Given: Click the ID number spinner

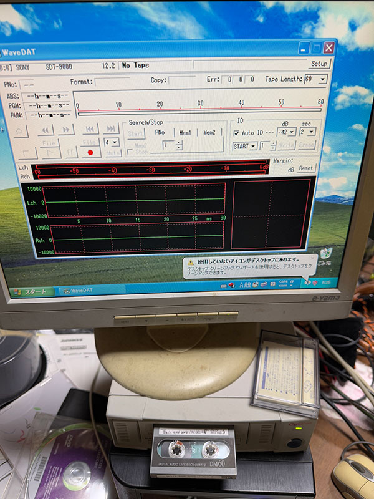Looking at the screenshot, I should tap(272, 146).
